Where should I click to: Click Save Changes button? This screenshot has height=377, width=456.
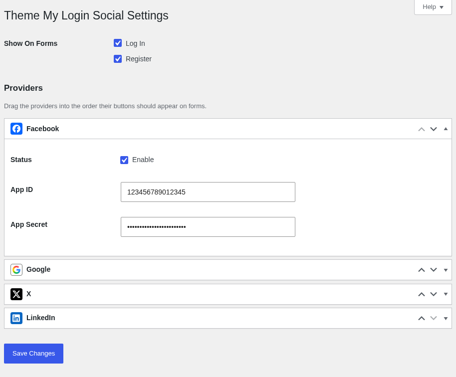(34, 354)
